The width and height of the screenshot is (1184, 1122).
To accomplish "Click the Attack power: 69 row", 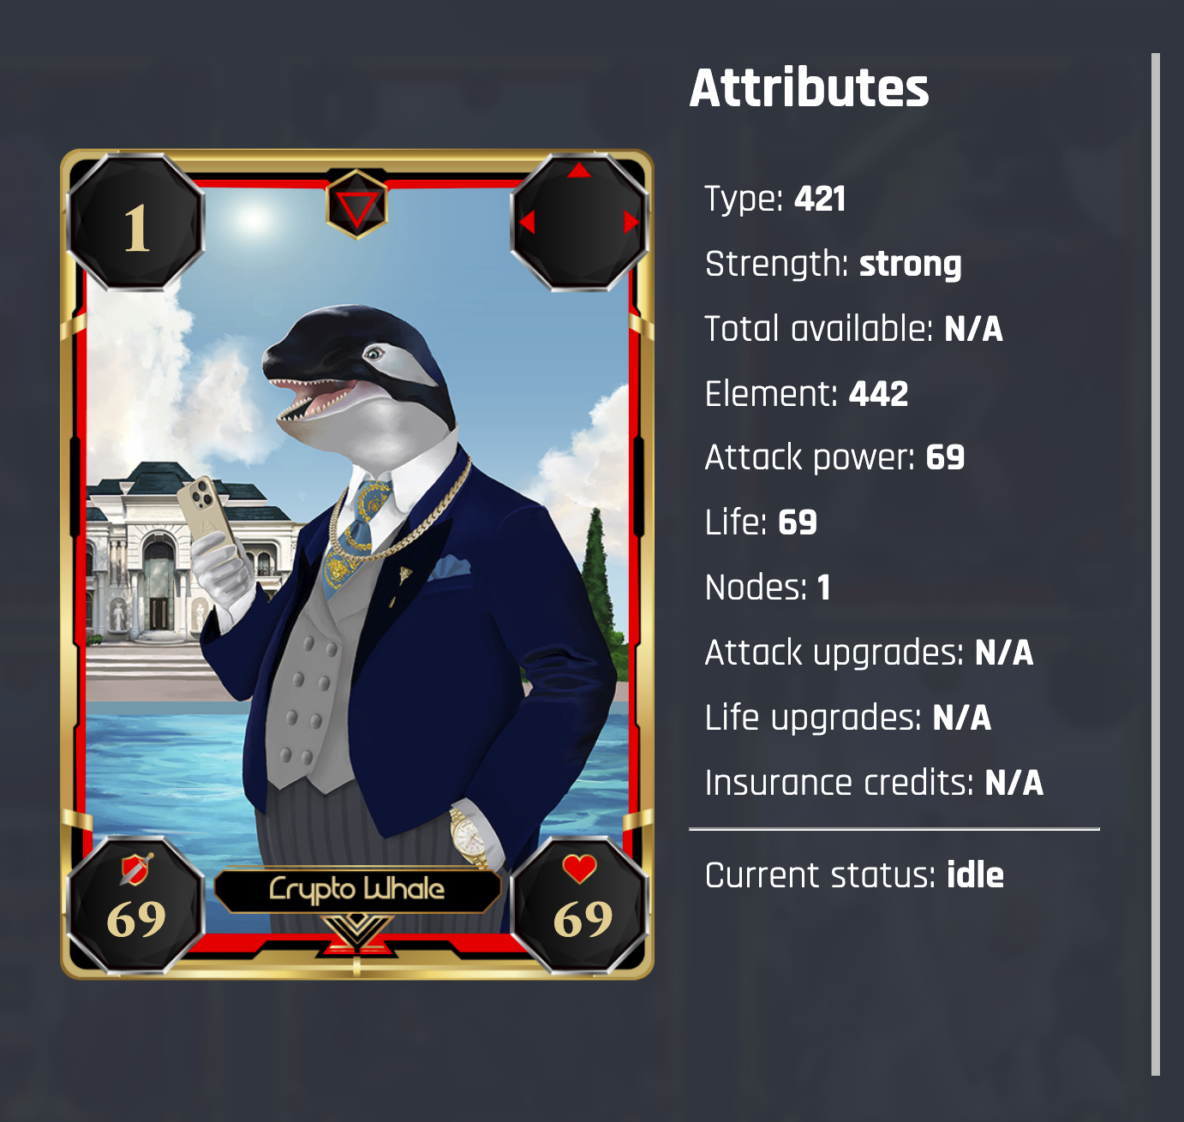I will [x=834, y=458].
